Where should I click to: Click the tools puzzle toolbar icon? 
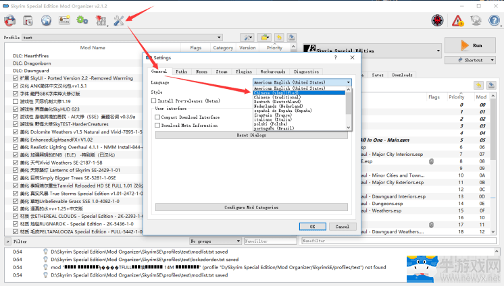101,20
